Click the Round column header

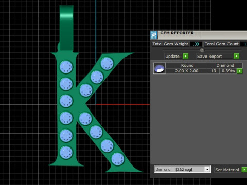coord(187,65)
